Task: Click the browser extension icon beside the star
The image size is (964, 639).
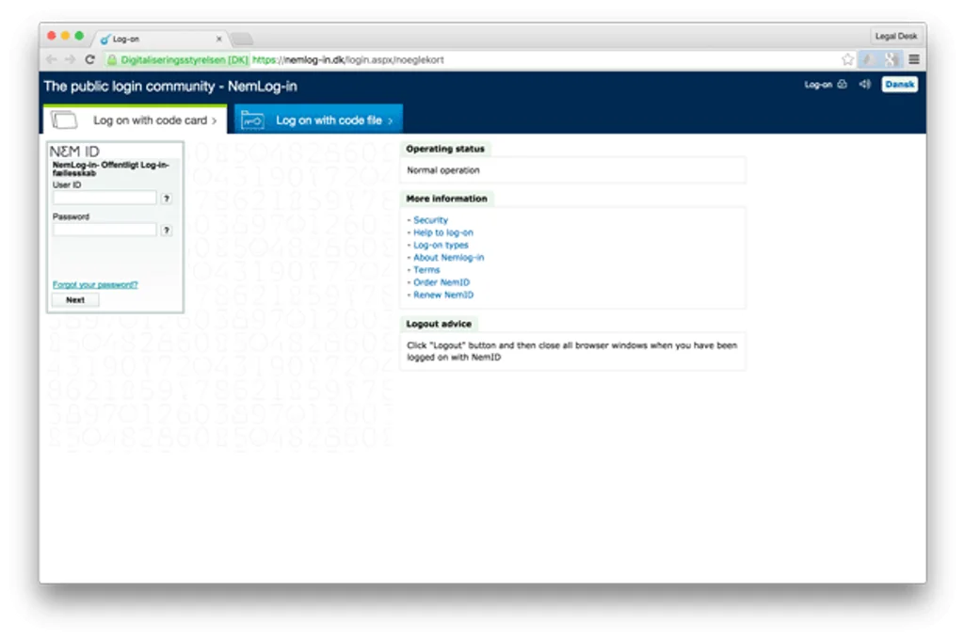Action: [x=868, y=59]
